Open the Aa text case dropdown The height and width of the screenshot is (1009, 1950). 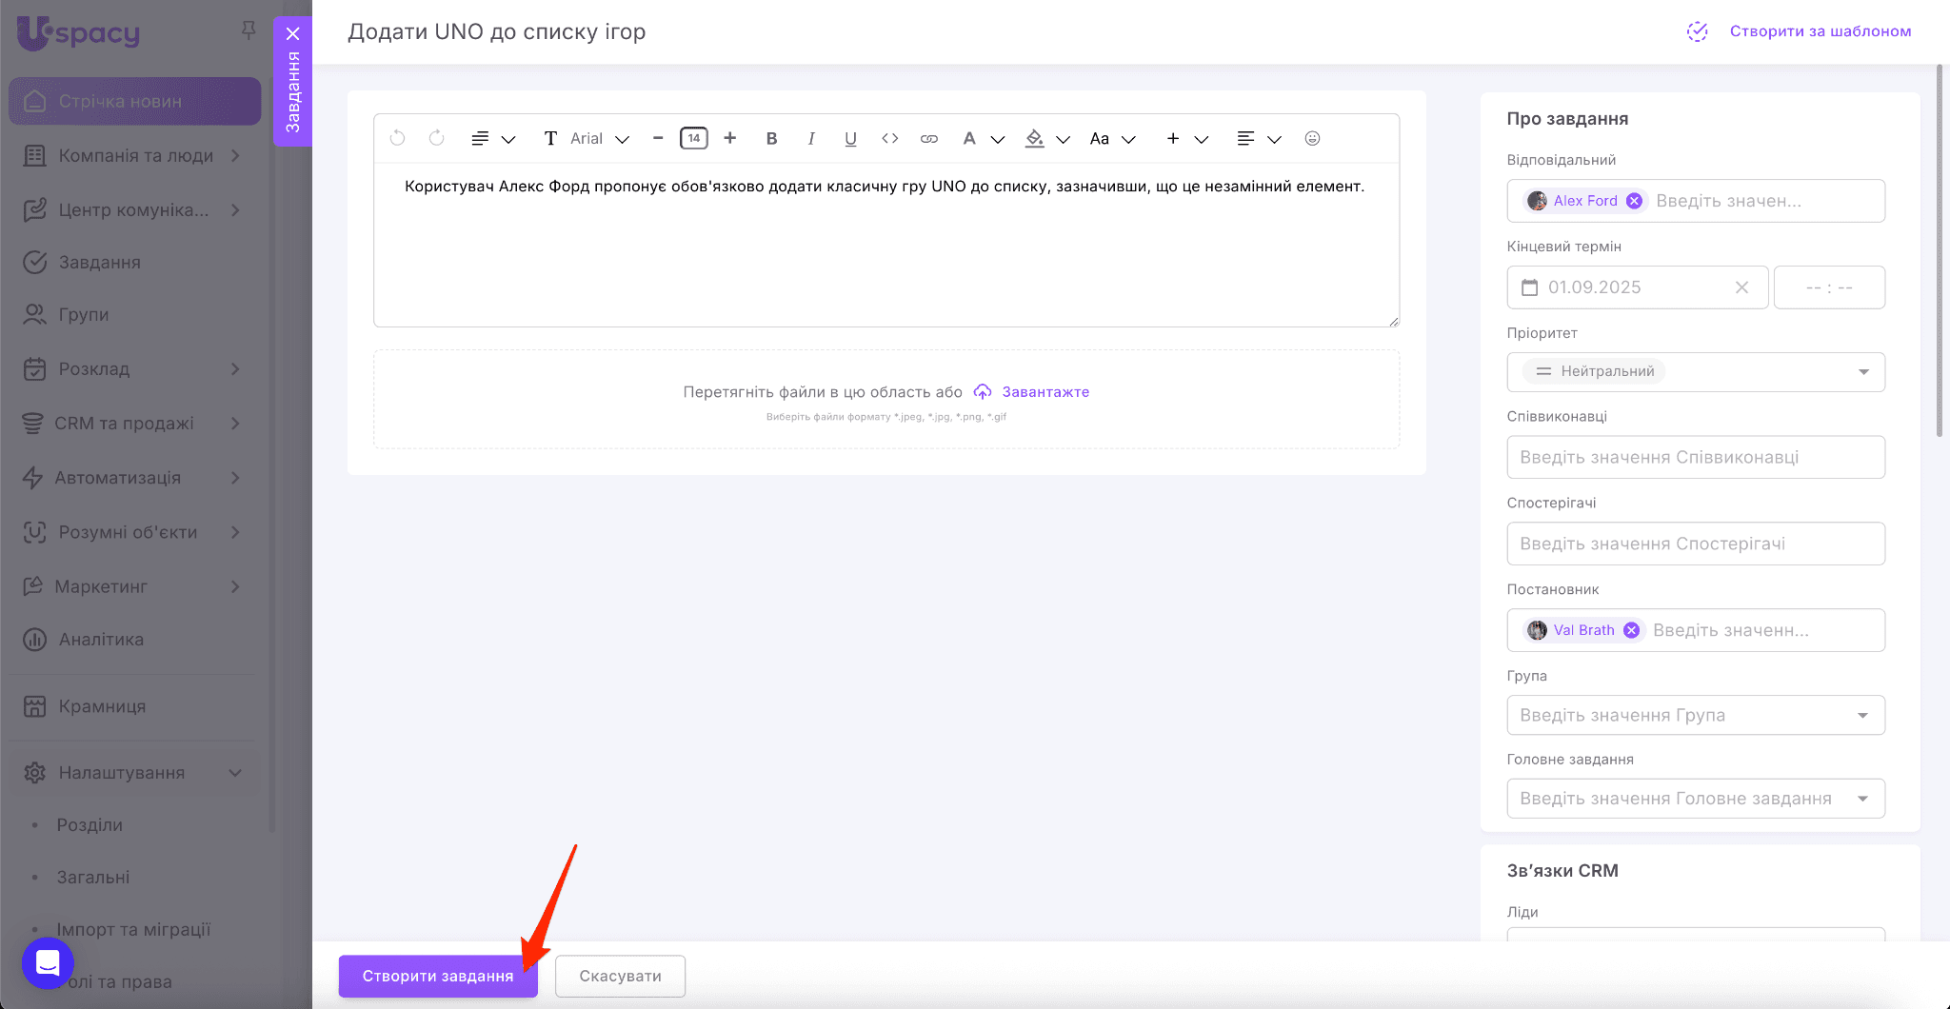pos(1113,138)
